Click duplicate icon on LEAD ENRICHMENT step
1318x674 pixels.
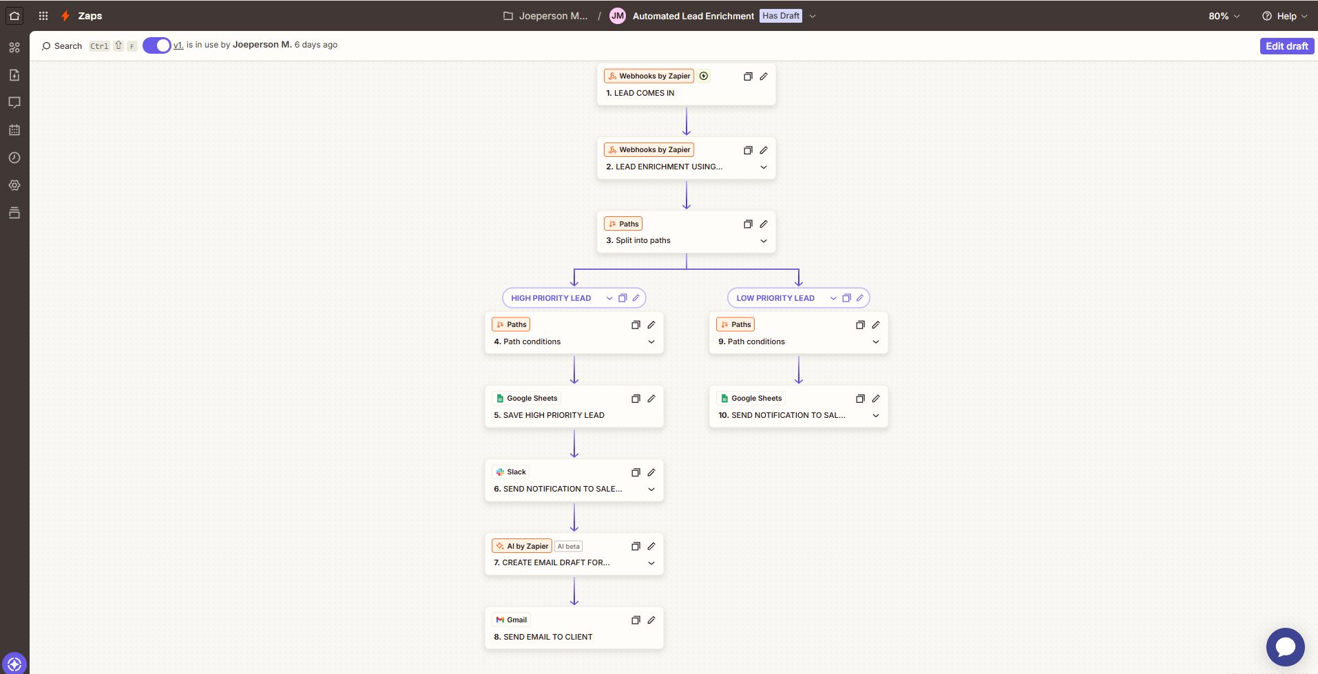[x=748, y=150]
